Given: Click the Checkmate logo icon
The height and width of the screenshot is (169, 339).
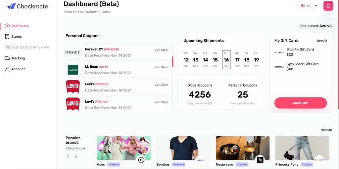Looking at the screenshot, I should tap(11, 6).
